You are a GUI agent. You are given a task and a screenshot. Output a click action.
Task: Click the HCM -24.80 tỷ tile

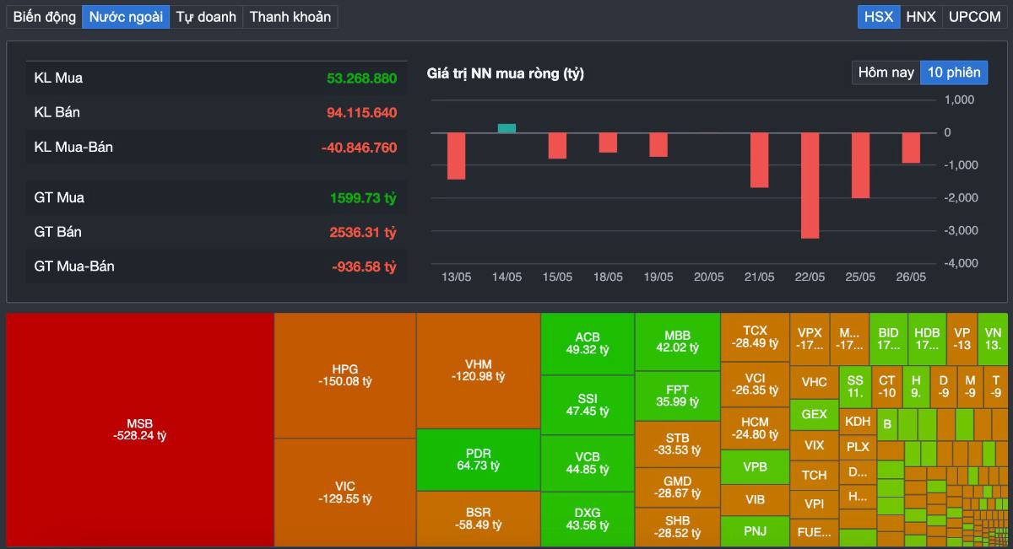755,428
